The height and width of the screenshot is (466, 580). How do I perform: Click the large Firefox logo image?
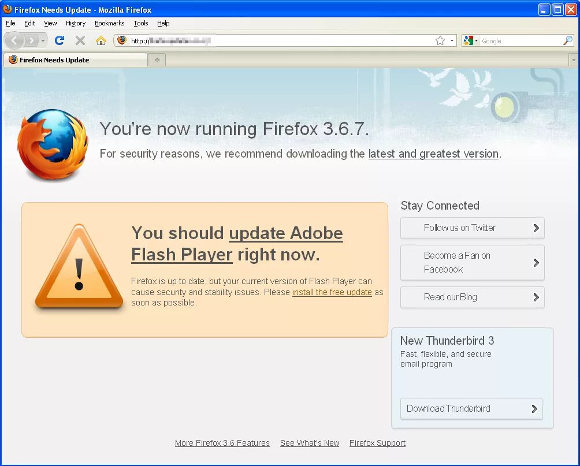pyautogui.click(x=53, y=144)
